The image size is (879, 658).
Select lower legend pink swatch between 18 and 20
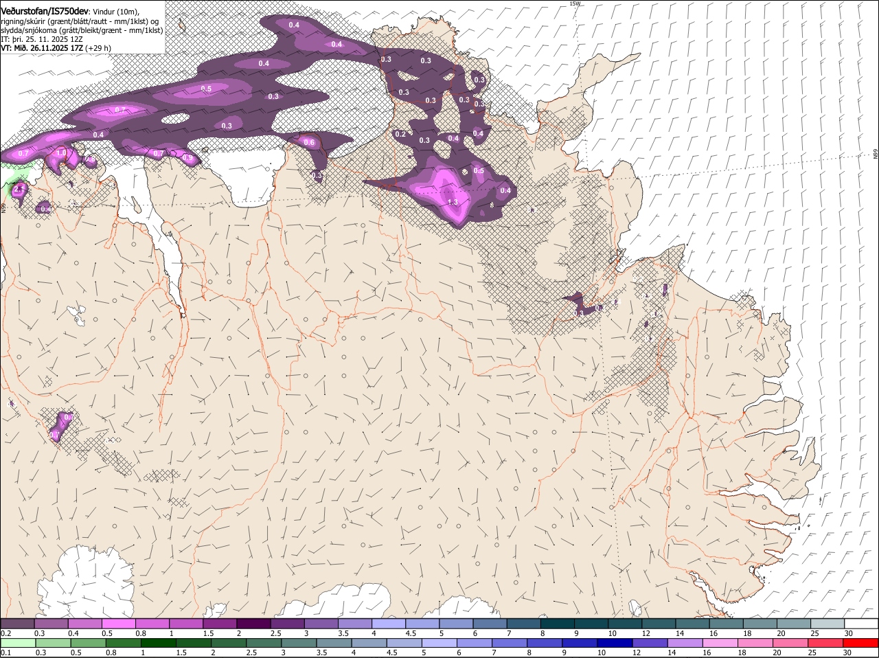pos(756,644)
